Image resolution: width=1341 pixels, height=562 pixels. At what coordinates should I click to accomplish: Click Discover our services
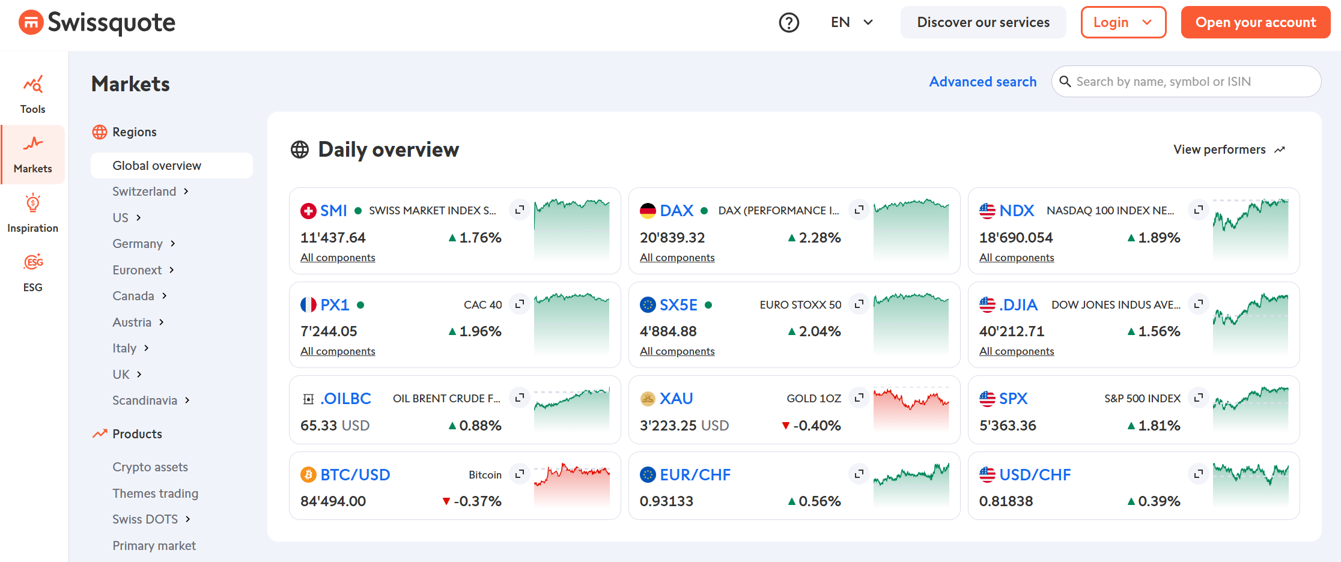click(984, 23)
